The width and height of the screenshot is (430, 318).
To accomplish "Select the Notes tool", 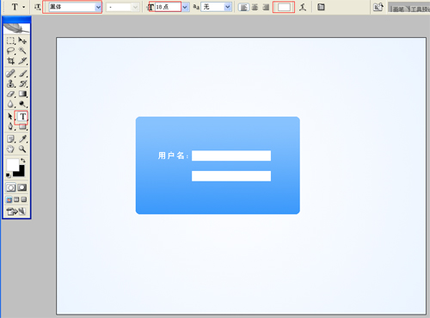I will [x=10, y=139].
